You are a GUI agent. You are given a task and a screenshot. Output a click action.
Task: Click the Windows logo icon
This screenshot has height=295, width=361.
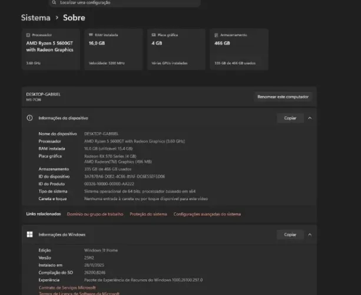(x=29, y=235)
